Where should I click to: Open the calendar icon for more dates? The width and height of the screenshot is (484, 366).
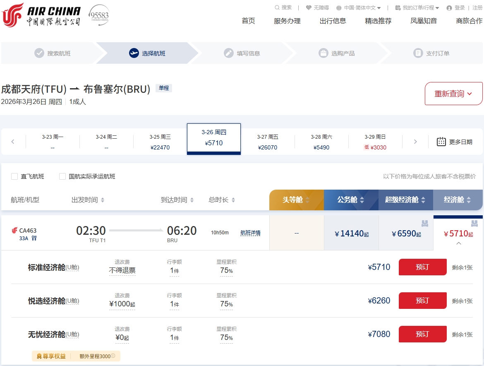click(x=441, y=142)
